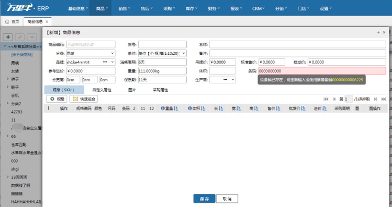Expand the 分类2 category node
392x207 pixels.
7,103
